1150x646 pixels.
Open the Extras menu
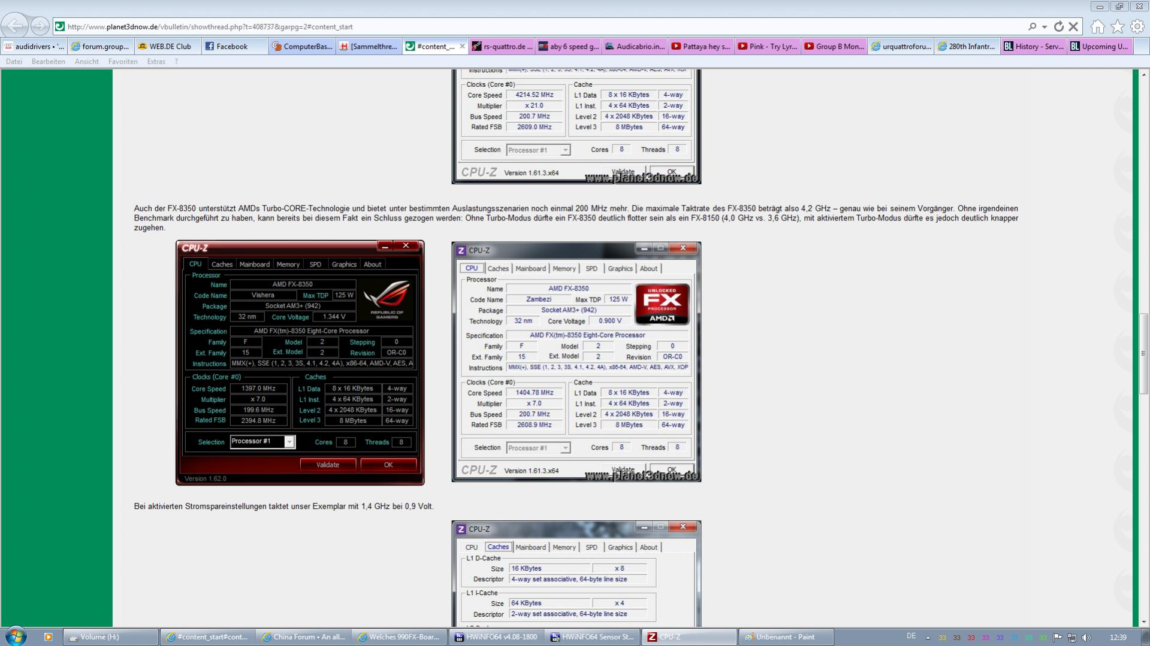point(156,62)
